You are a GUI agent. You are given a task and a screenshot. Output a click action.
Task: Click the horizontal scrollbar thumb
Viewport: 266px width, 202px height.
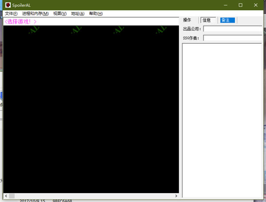click(x=12, y=196)
